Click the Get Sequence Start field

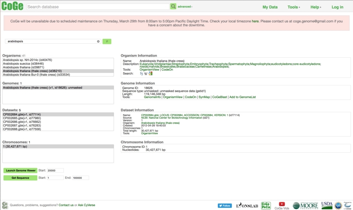[55, 178]
